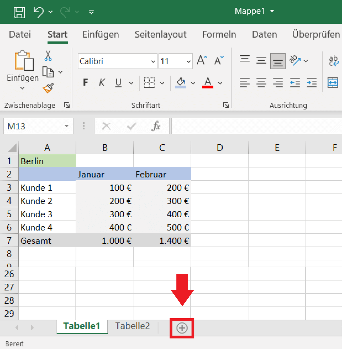Select the Berlin cell
The width and height of the screenshot is (342, 349).
(47, 161)
